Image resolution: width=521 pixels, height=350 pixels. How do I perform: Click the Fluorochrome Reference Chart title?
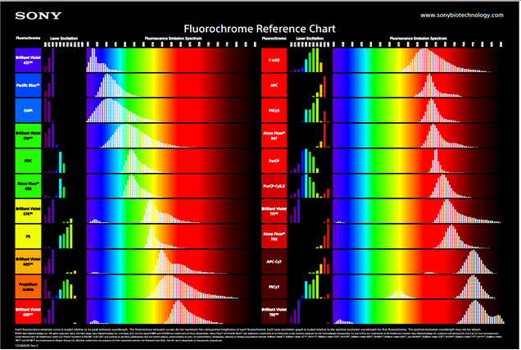tap(260, 29)
